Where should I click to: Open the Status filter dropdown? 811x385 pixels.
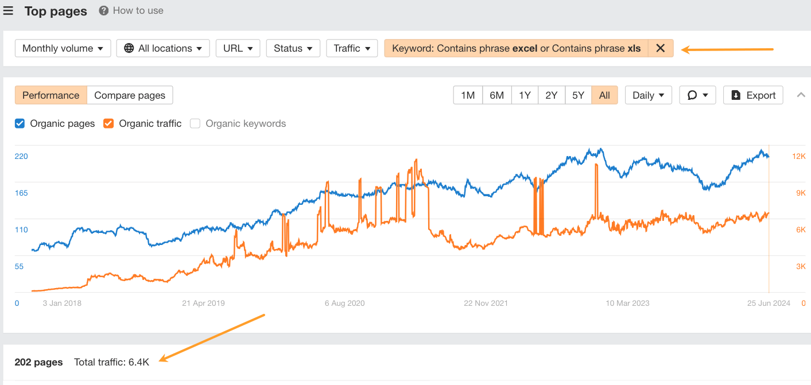pos(293,48)
